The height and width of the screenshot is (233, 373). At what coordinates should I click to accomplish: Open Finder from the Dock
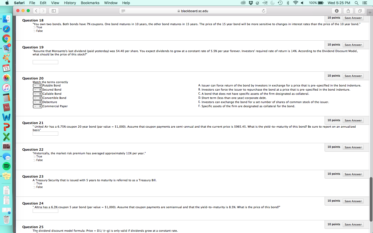[6, 19]
